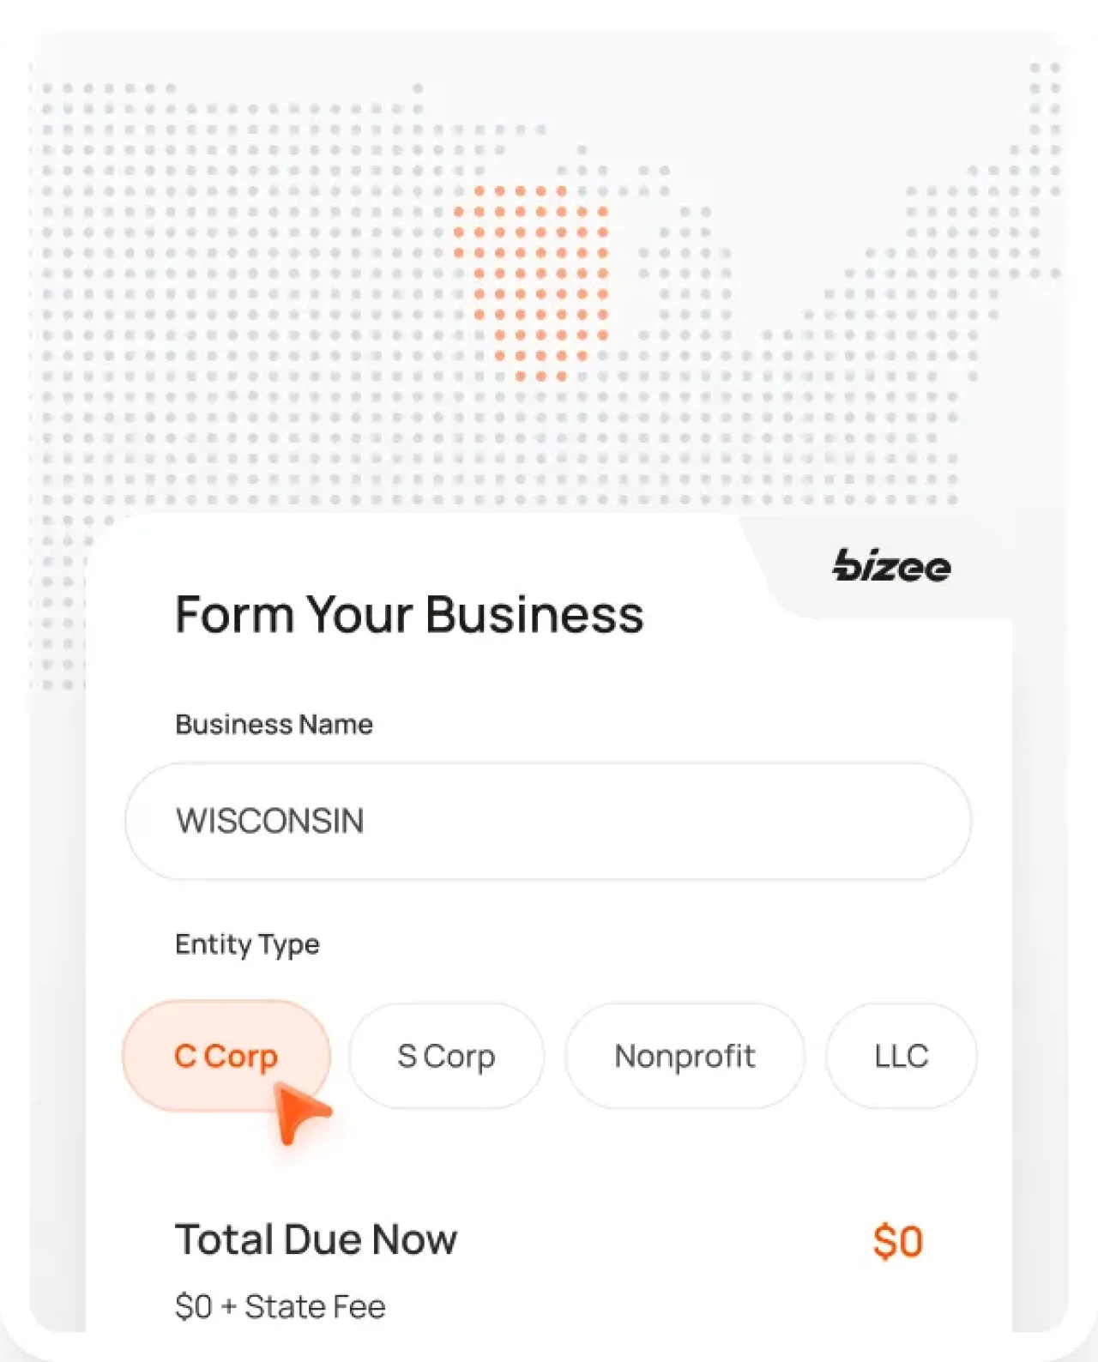The height and width of the screenshot is (1362, 1098).
Task: Toggle the S Corp selection pill
Action: coord(445,1056)
